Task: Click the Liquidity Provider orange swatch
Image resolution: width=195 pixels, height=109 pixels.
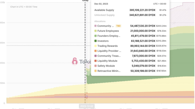Action: pos(95,51)
